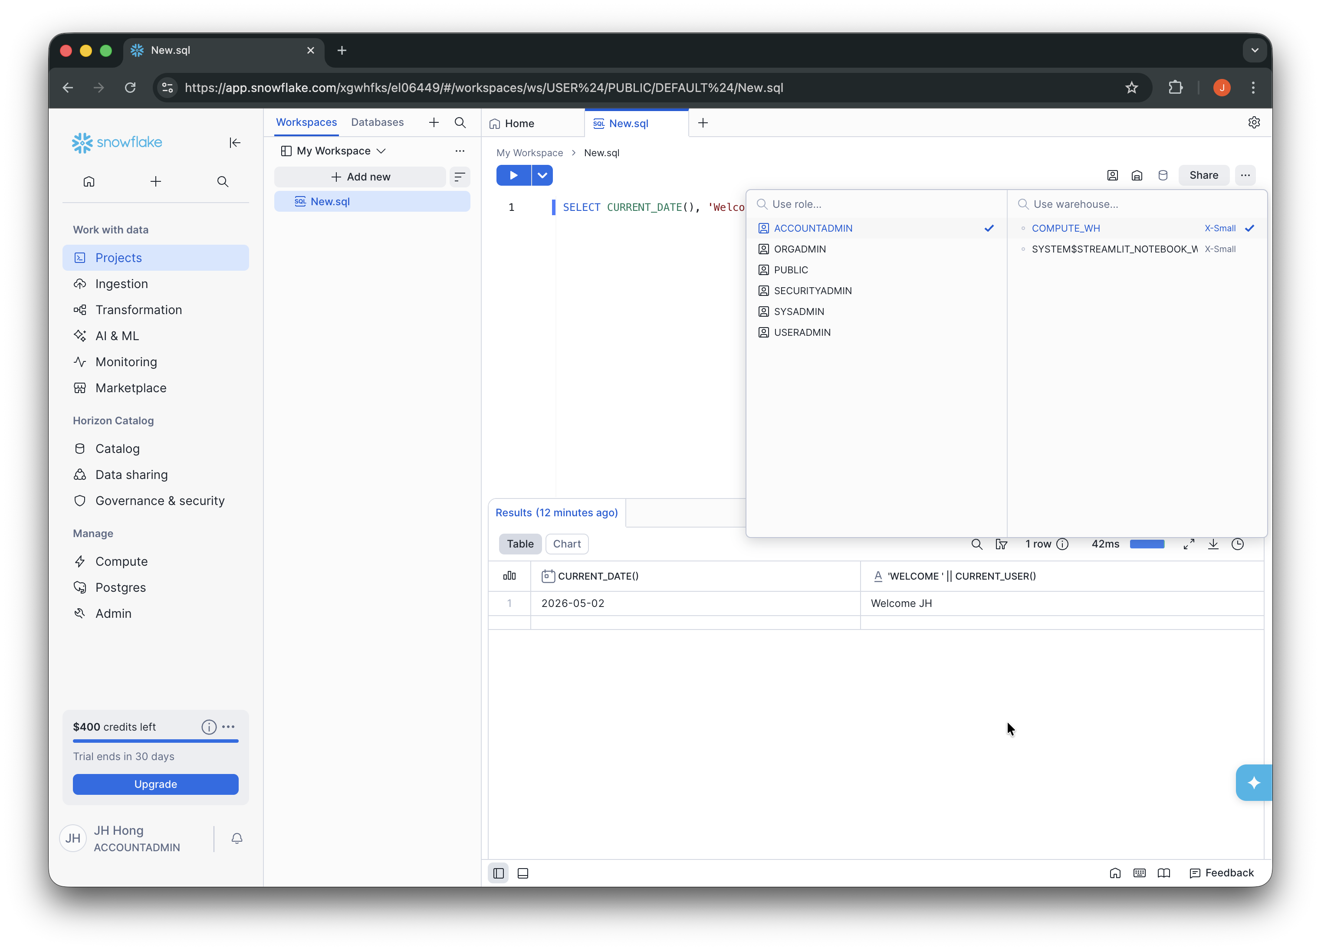This screenshot has height=951, width=1321.
Task: Download the query results
Action: (1213, 544)
